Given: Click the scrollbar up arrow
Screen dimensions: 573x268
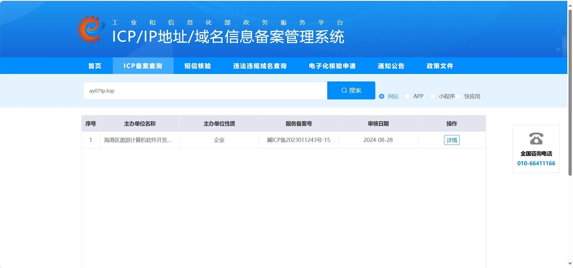Looking at the screenshot, I should [570, 5].
